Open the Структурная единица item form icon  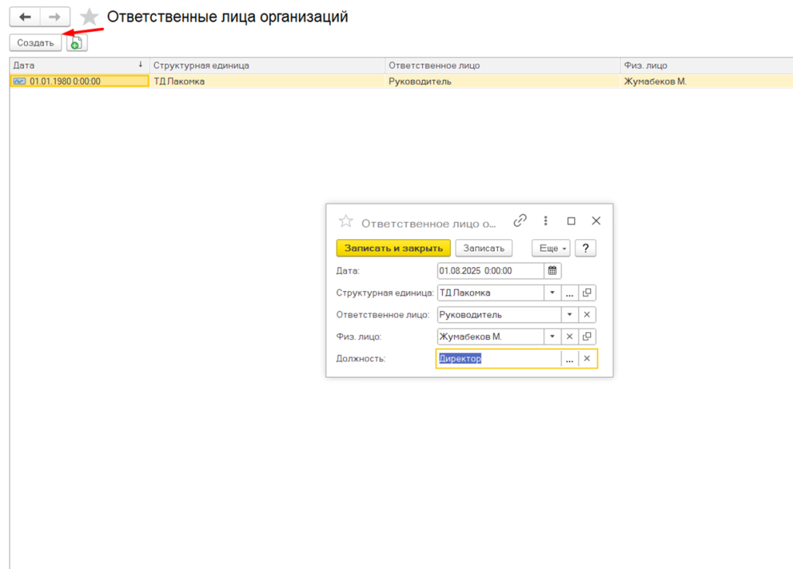click(x=587, y=293)
